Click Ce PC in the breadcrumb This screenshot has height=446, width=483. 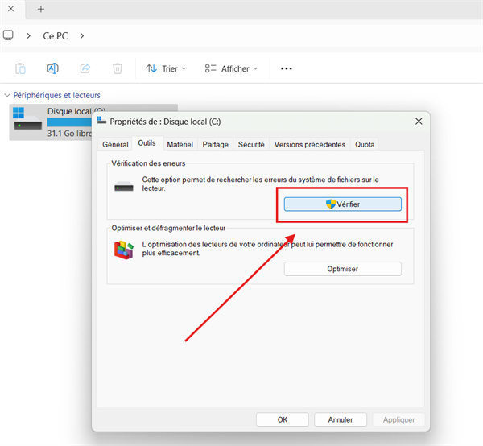pos(55,36)
